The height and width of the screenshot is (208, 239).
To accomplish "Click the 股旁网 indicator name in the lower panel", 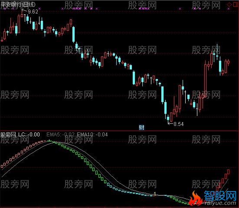I will [8, 135].
